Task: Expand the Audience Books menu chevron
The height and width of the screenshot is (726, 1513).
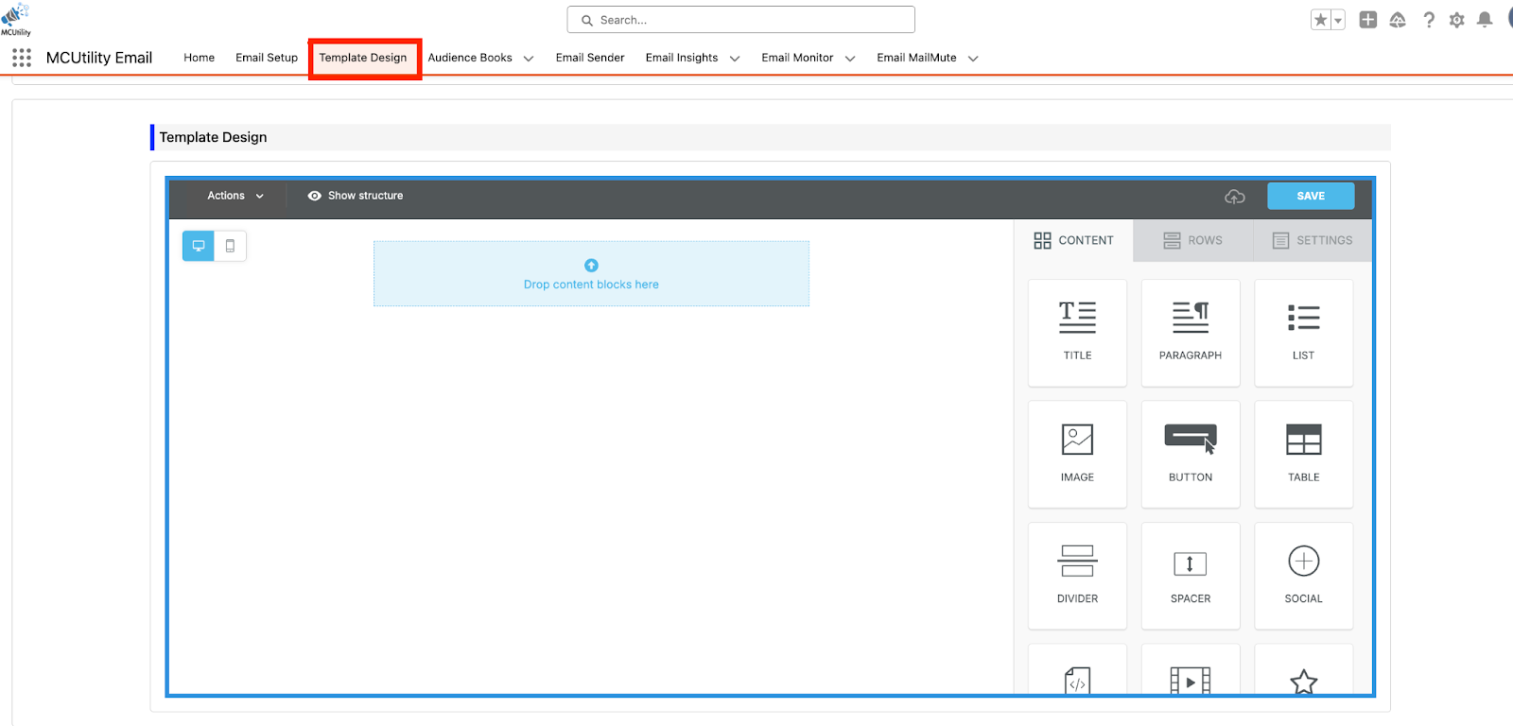Action: coord(529,59)
